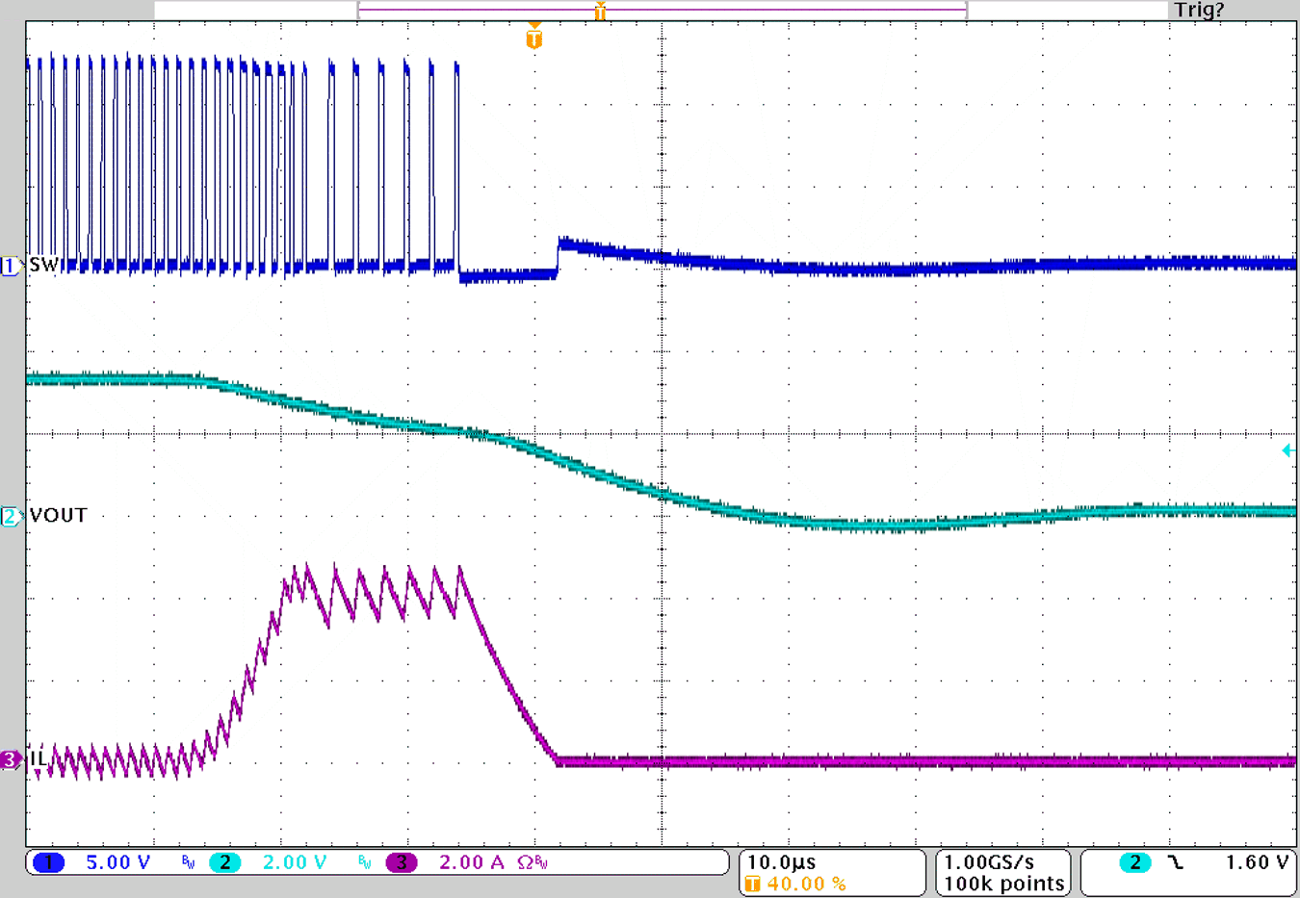The width and height of the screenshot is (1300, 898).
Task: Select the purple channel 3 badge
Action: click(x=402, y=862)
